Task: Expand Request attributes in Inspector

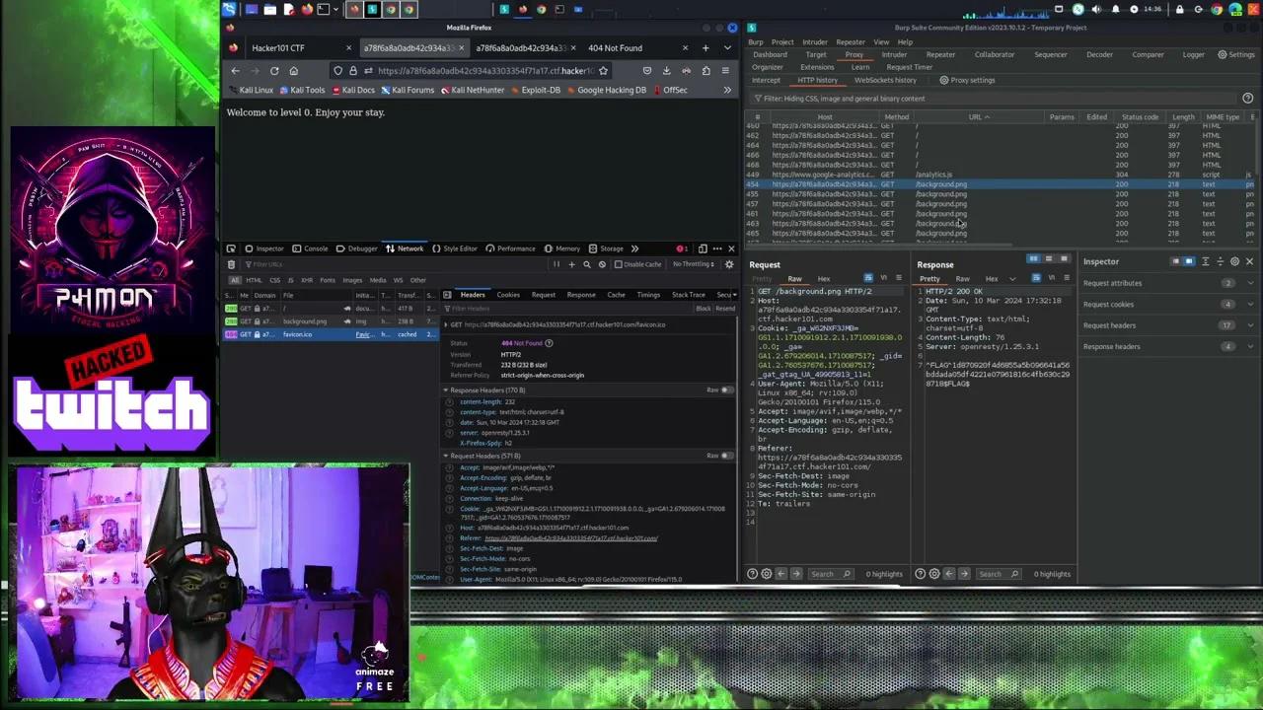Action: 1112,283
